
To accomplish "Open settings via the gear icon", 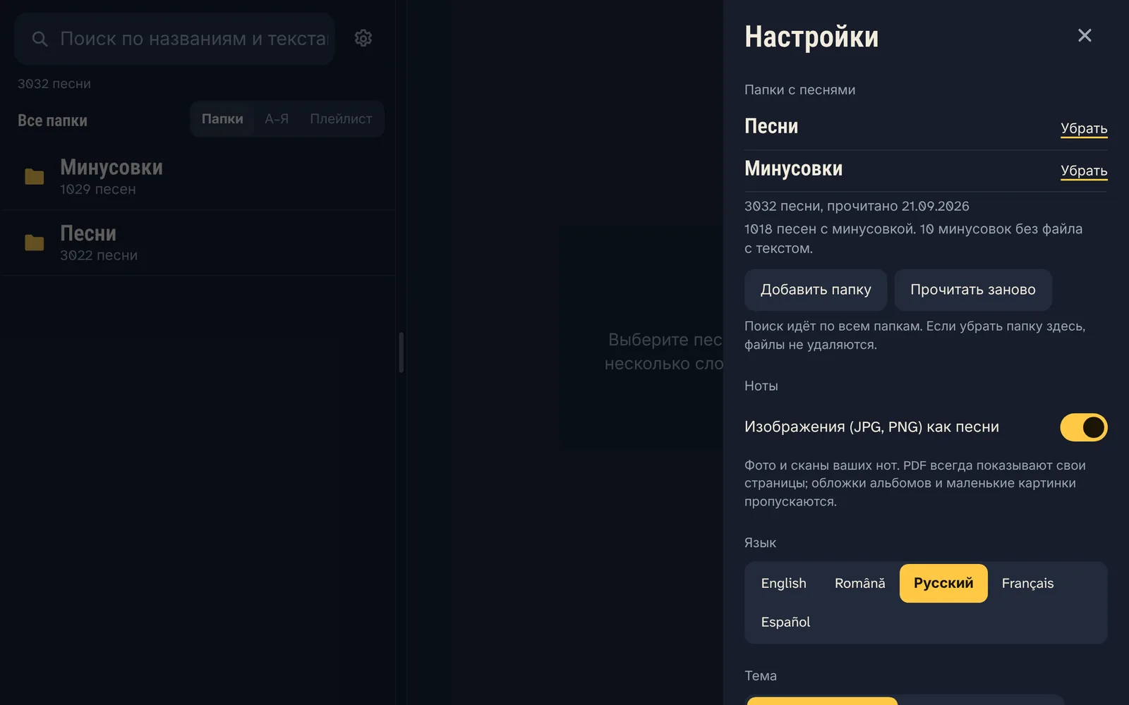I will (x=363, y=38).
